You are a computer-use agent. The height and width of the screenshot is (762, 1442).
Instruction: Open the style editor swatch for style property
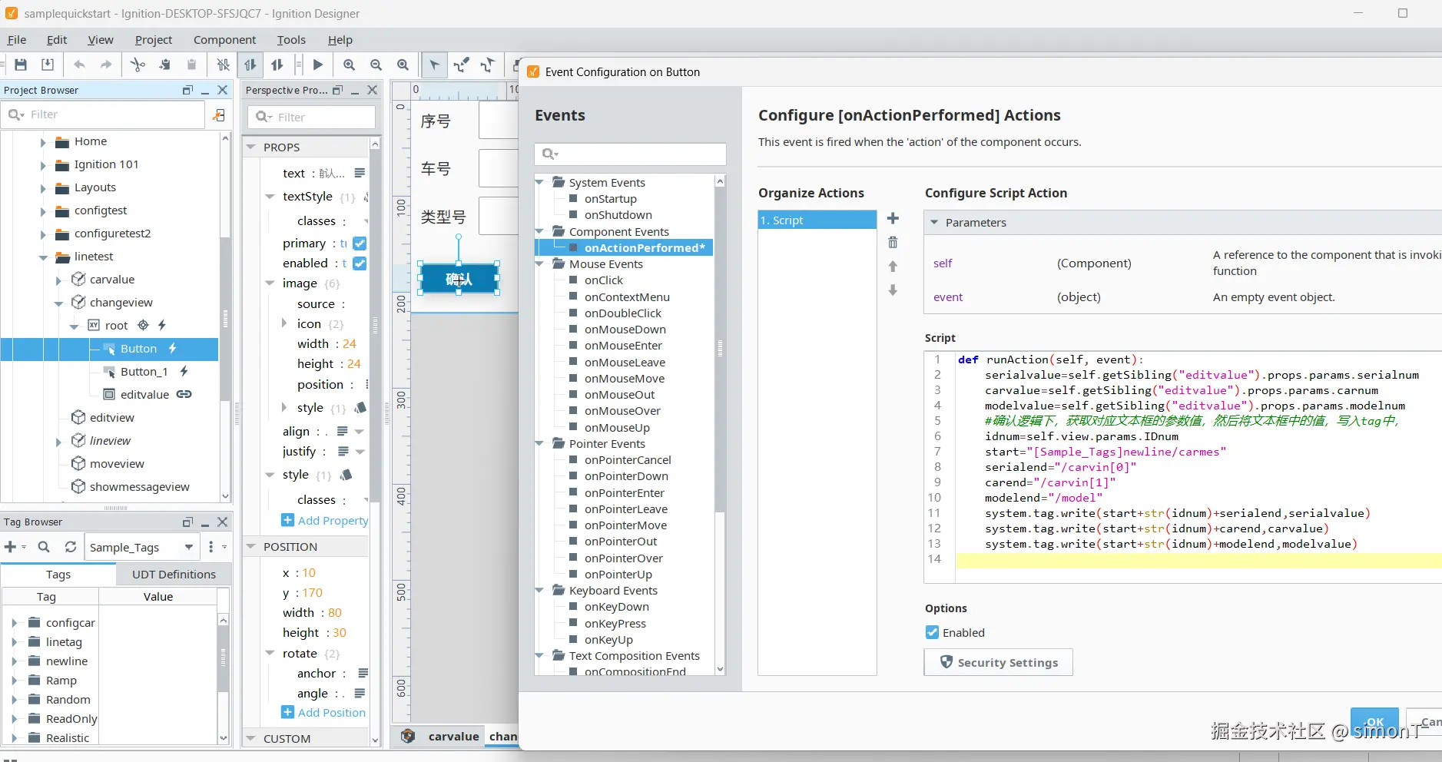coord(346,475)
